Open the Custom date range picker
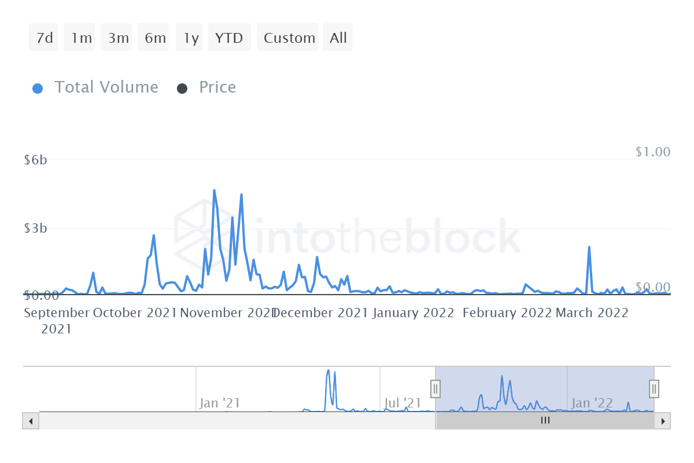This screenshot has height=463, width=694. [289, 38]
